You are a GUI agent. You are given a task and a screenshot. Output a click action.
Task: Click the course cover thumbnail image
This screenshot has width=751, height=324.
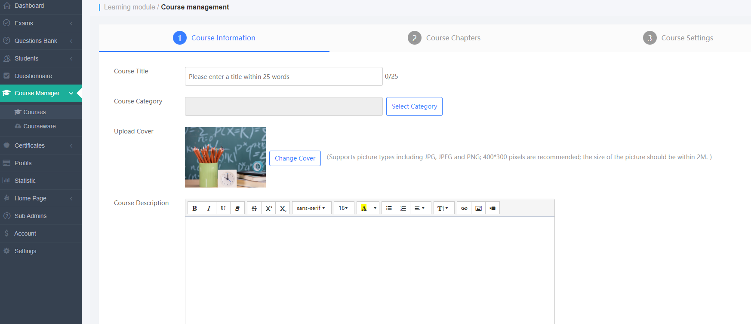tap(225, 157)
